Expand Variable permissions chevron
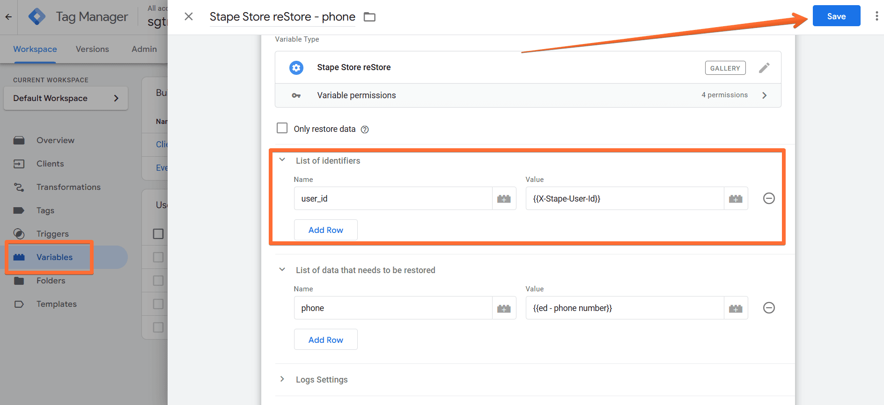884x405 pixels. (x=765, y=95)
